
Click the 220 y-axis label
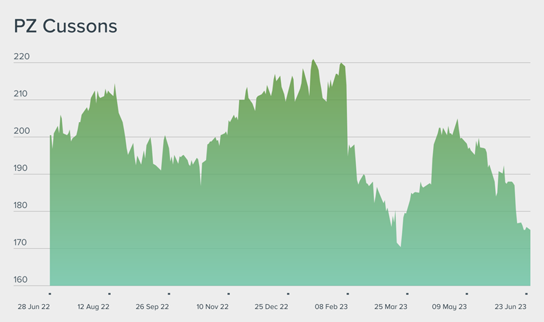(21, 57)
